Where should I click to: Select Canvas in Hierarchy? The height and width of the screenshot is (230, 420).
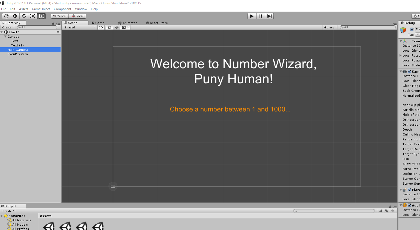tap(13, 37)
